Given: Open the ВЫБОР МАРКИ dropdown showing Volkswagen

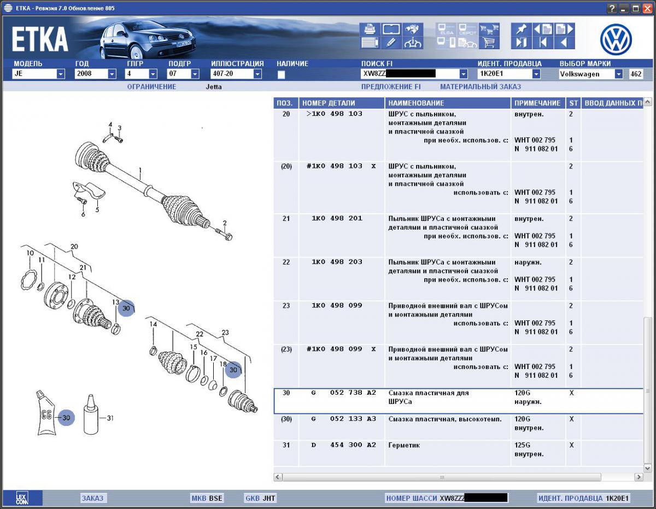Looking at the screenshot, I should click(x=619, y=74).
